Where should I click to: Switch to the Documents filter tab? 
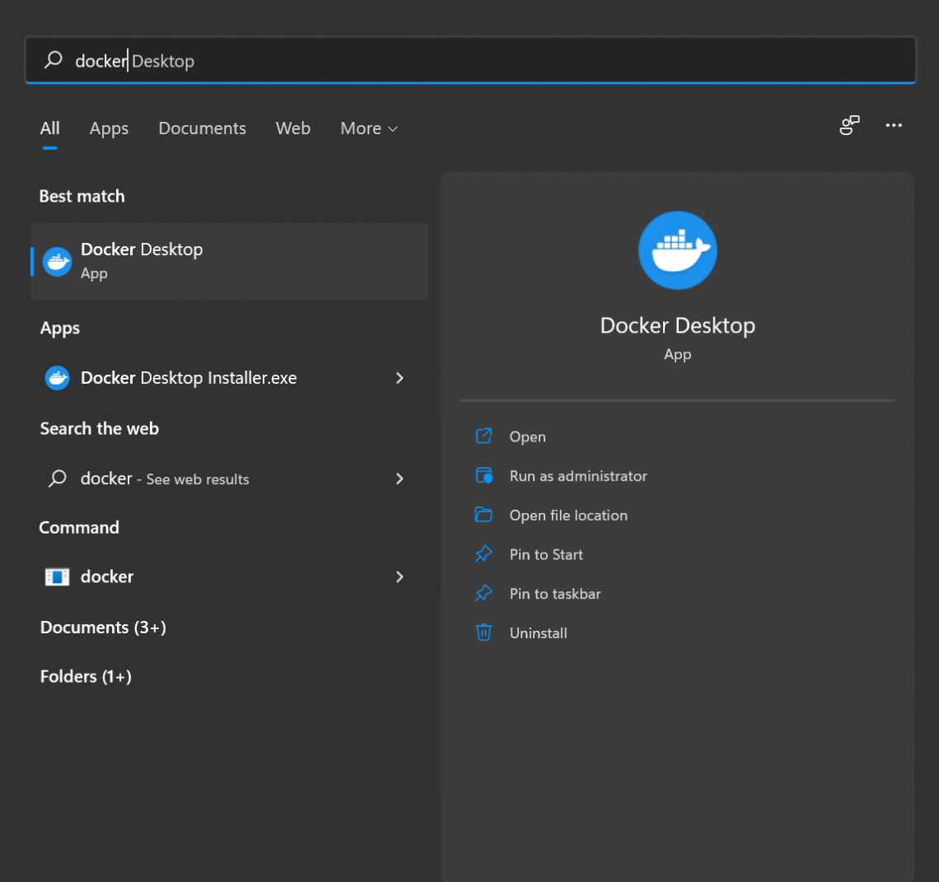[x=202, y=128]
